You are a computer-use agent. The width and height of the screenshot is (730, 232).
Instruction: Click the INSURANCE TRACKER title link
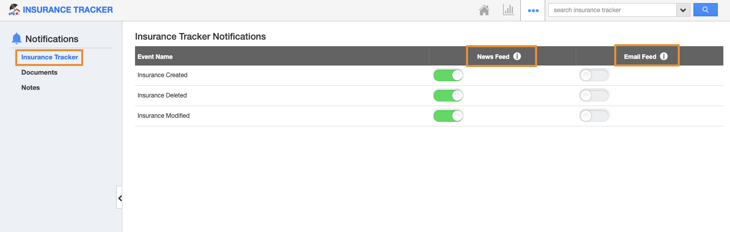(68, 10)
